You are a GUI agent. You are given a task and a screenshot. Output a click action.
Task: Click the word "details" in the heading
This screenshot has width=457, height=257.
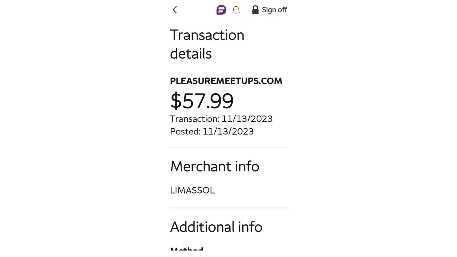pos(191,54)
